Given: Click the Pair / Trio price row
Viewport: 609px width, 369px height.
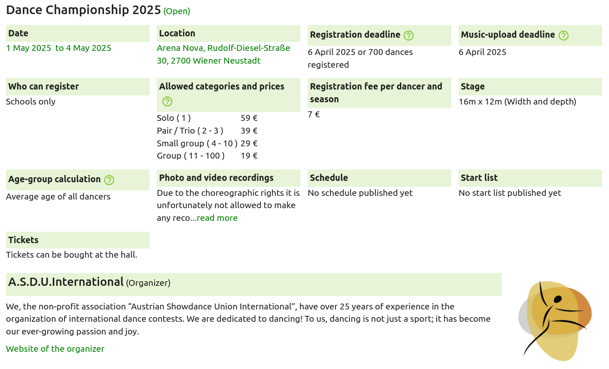Looking at the screenshot, I should (x=207, y=131).
